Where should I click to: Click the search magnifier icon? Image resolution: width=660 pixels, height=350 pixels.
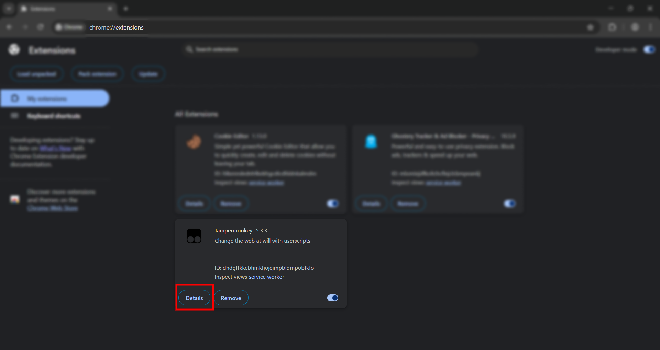pyautogui.click(x=189, y=49)
